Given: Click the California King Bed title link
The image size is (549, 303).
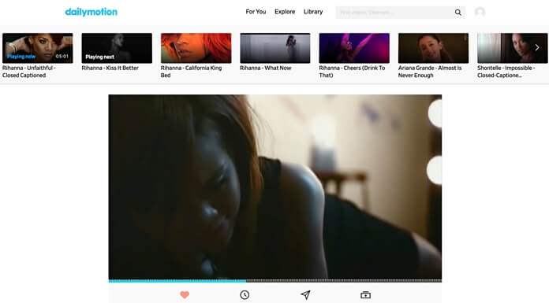Looking at the screenshot, I should coord(191,72).
